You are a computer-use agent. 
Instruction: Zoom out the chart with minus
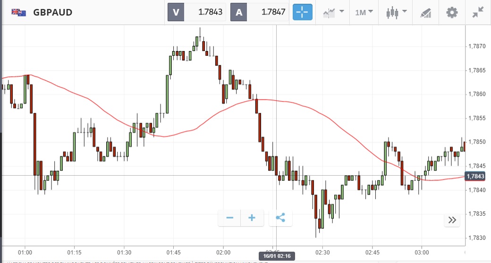pyautogui.click(x=230, y=218)
